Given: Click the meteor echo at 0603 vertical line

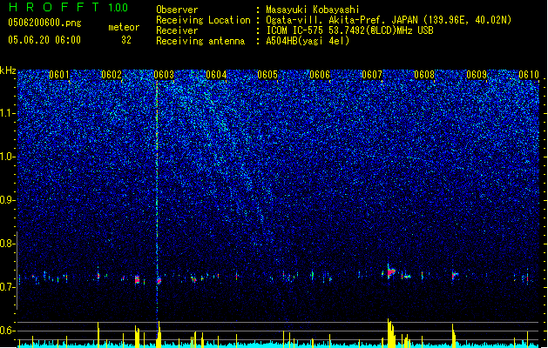Looking at the screenshot, I should point(159,280).
